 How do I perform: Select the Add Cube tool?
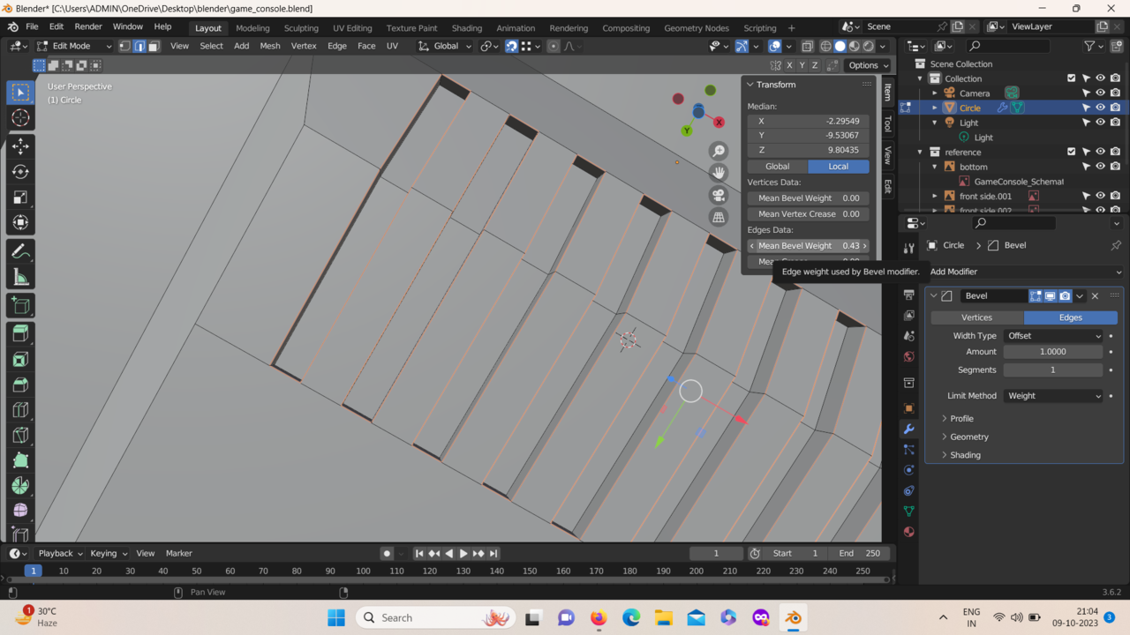(x=20, y=305)
